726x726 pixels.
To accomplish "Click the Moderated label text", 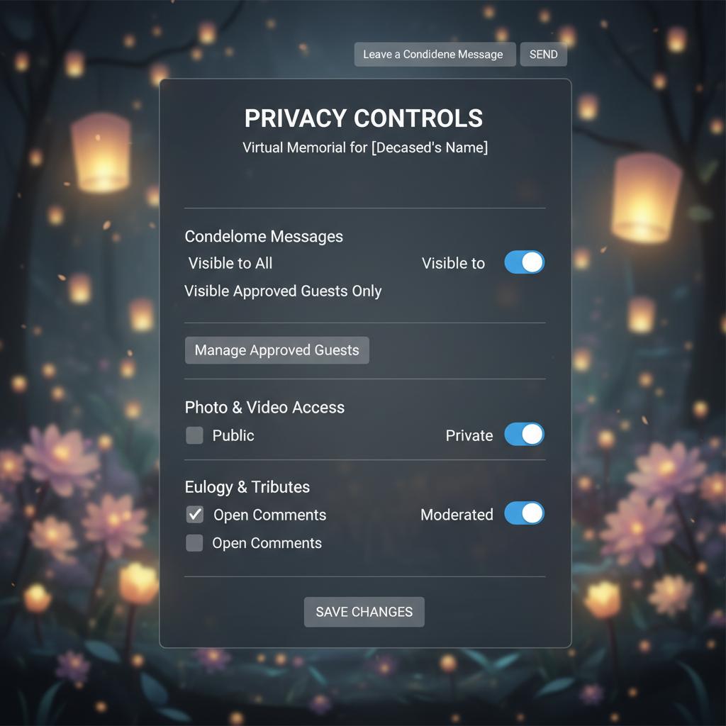I will coord(457,515).
